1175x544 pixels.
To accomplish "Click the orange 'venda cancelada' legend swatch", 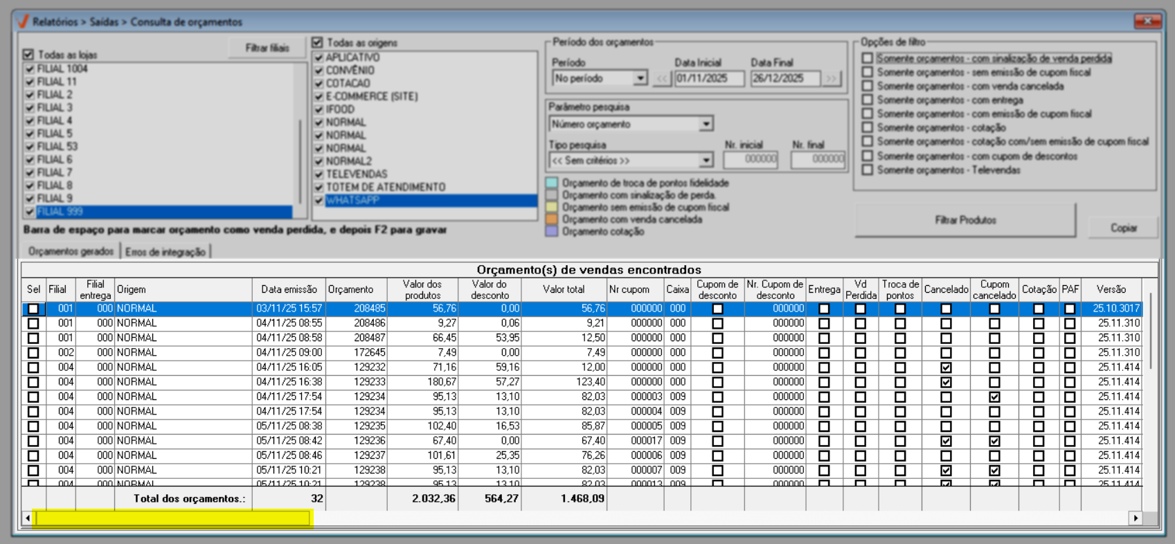I will pos(552,219).
